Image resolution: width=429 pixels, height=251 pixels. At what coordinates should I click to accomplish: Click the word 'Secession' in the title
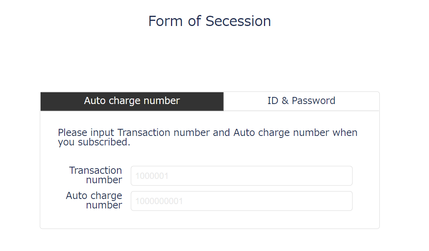point(238,21)
